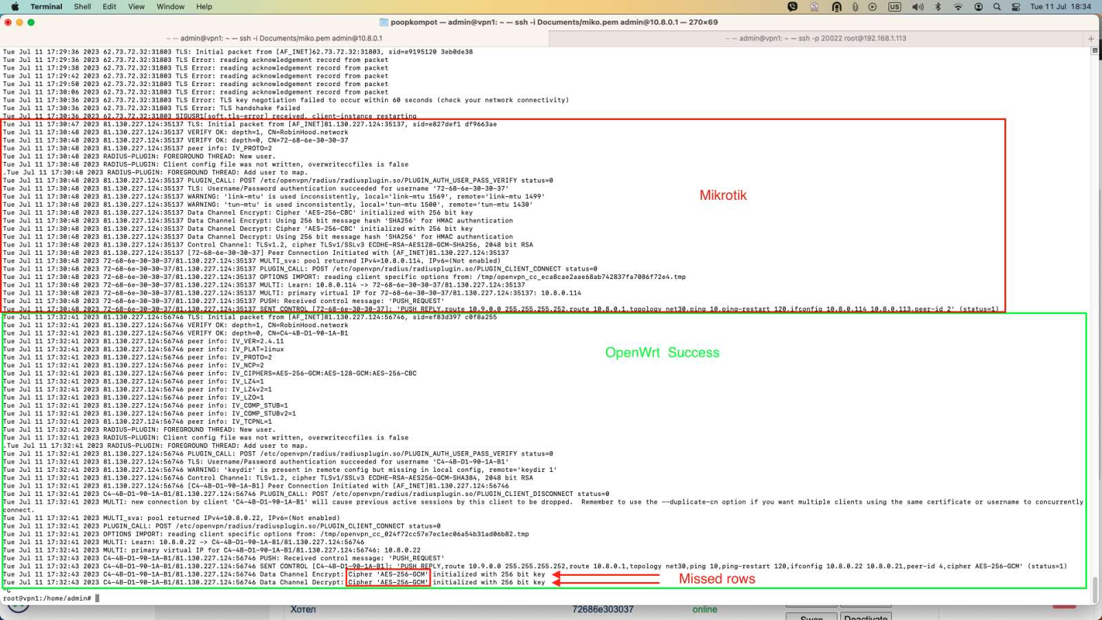
Task: Click the 'client-instance restarting' SIGUSR1 line
Action: click(209, 116)
